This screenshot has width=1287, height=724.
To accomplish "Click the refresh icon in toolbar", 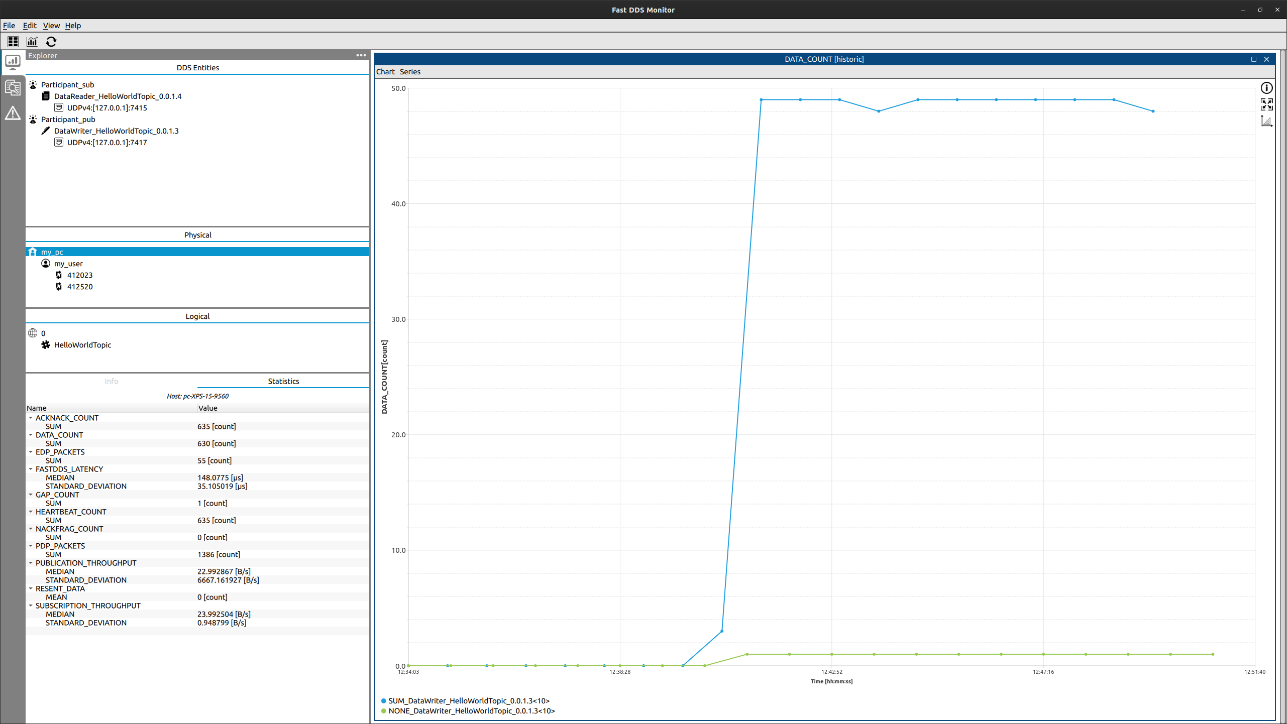I will 51,42.
